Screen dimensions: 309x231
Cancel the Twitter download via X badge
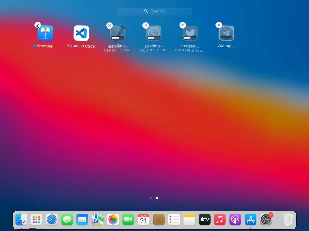(x=183, y=25)
